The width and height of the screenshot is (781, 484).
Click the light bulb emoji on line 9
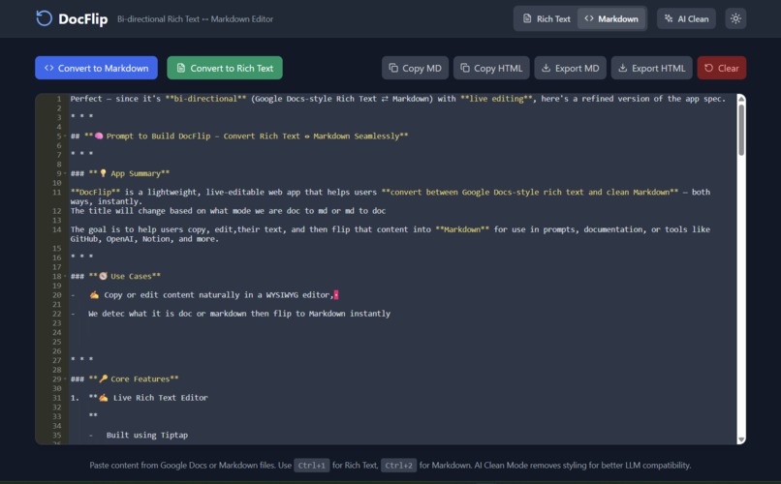point(103,173)
